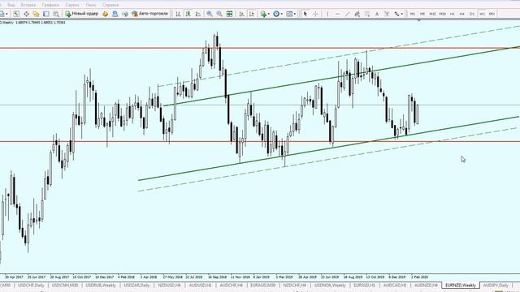Open the arrows objects dropdown arrow

pyautogui.click(x=402, y=14)
